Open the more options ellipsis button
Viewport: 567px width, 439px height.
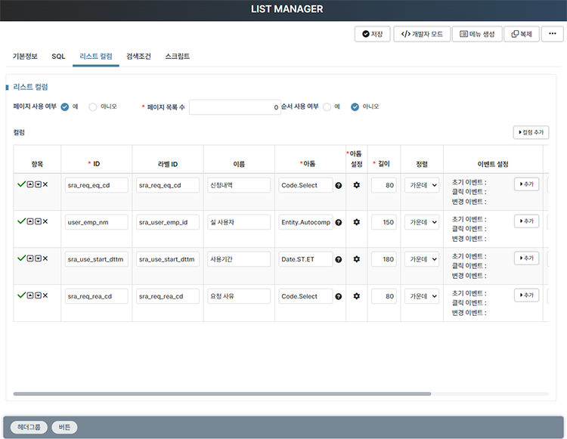coord(552,34)
